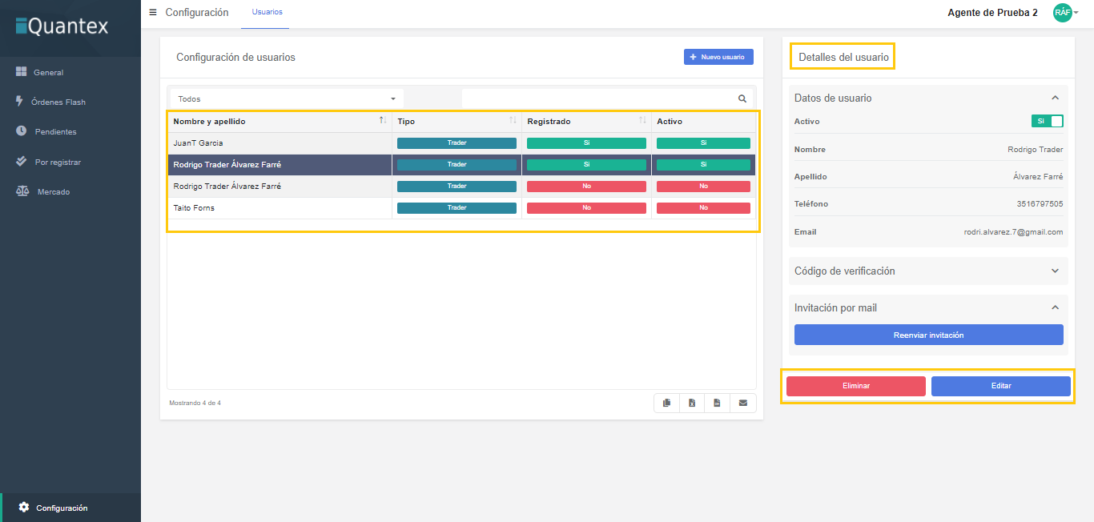Select the Usuarios tab
The height and width of the screenshot is (522, 1094).
[267, 12]
